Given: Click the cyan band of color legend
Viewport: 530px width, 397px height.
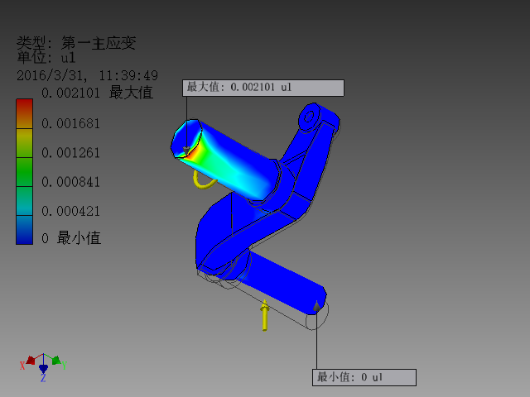Looking at the screenshot, I should [x=24, y=201].
